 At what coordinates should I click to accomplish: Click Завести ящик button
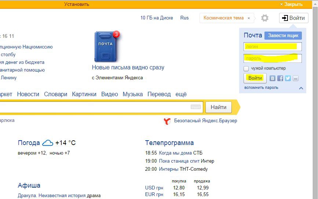[x=283, y=36]
